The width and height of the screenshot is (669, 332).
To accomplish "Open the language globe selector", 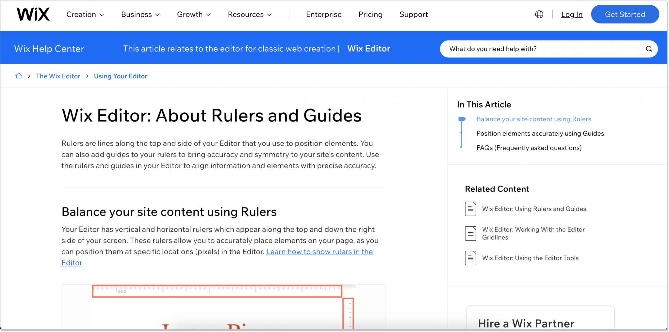I will point(539,14).
